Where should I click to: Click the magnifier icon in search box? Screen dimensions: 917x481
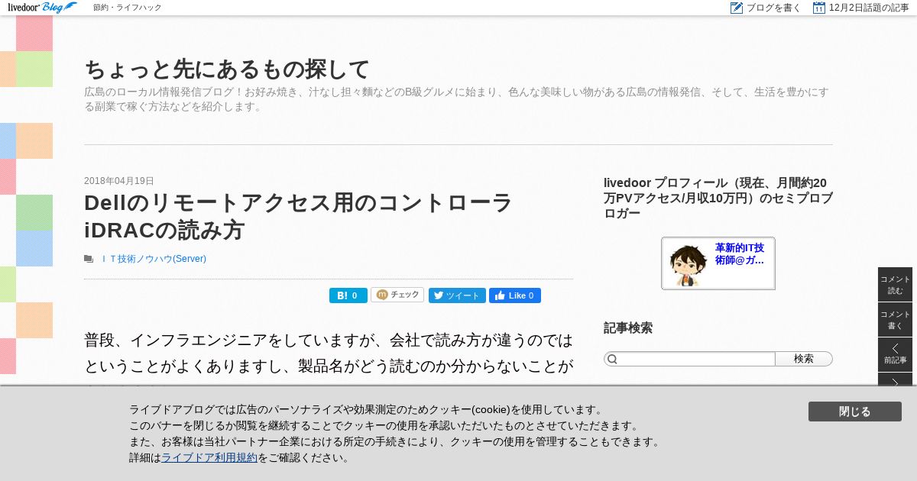coord(612,359)
